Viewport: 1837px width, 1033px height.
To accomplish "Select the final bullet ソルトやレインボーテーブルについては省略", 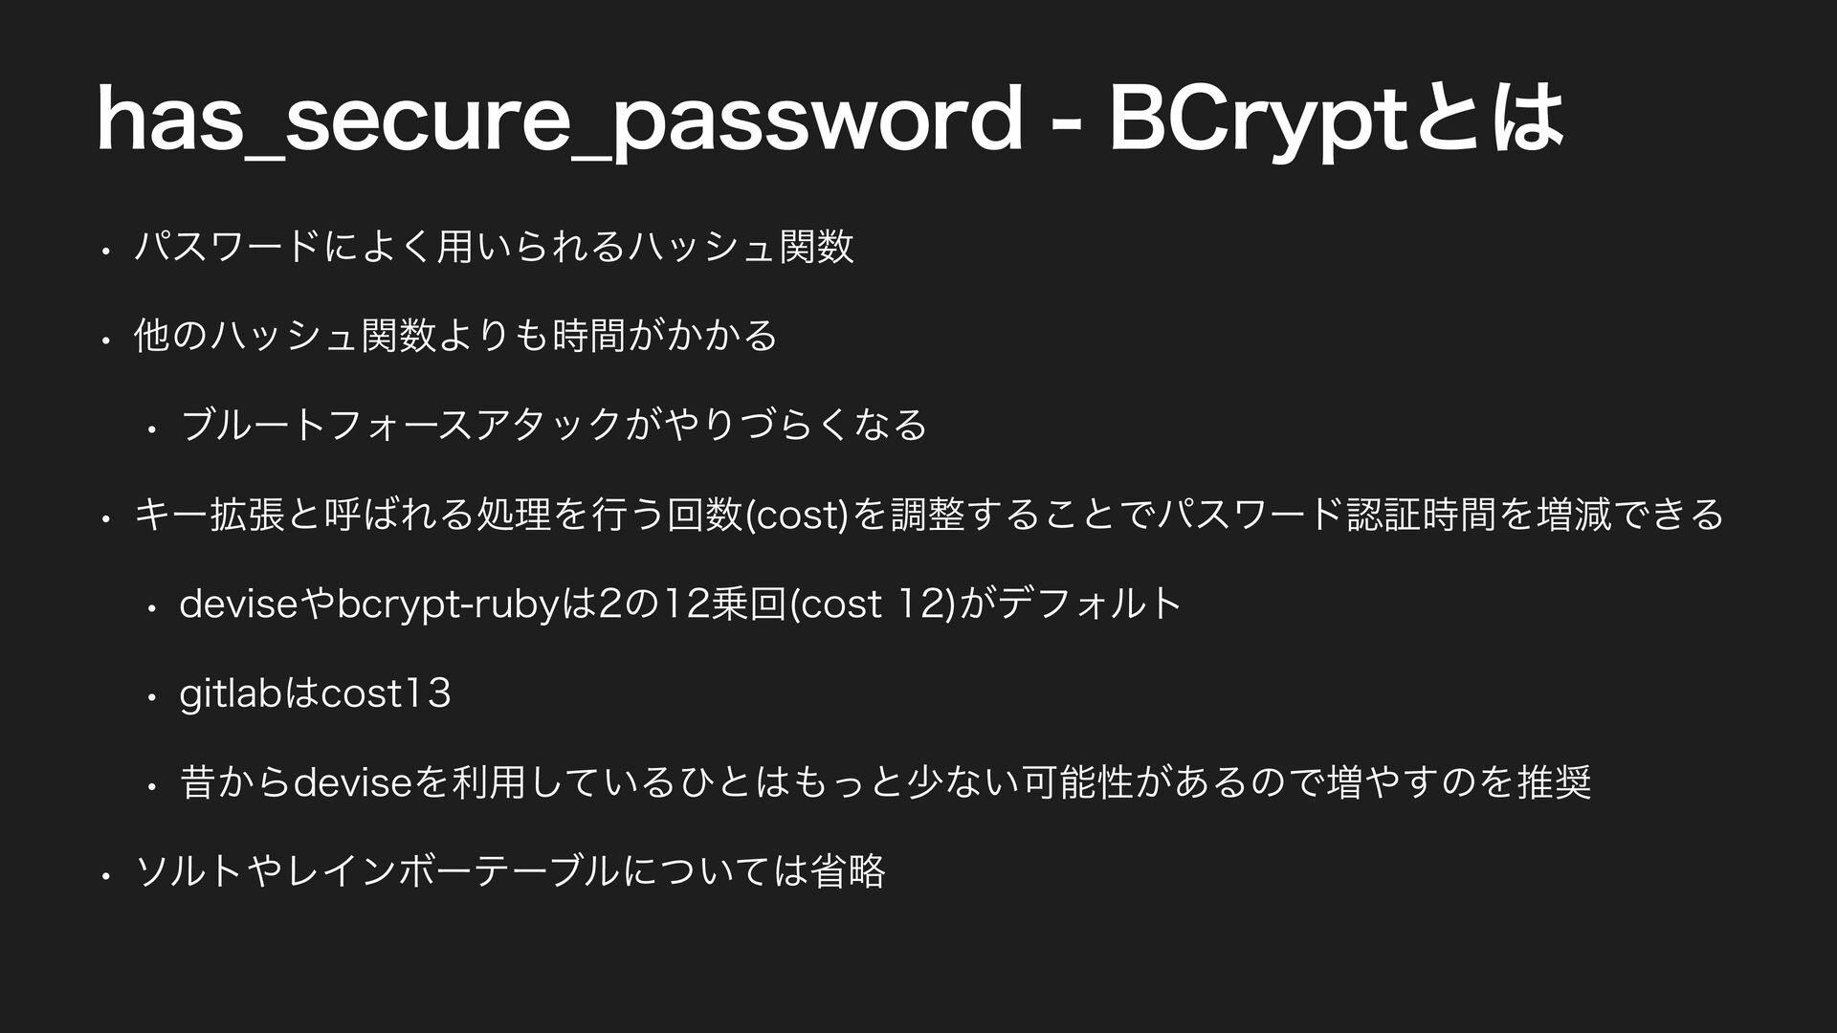I will click(x=511, y=870).
